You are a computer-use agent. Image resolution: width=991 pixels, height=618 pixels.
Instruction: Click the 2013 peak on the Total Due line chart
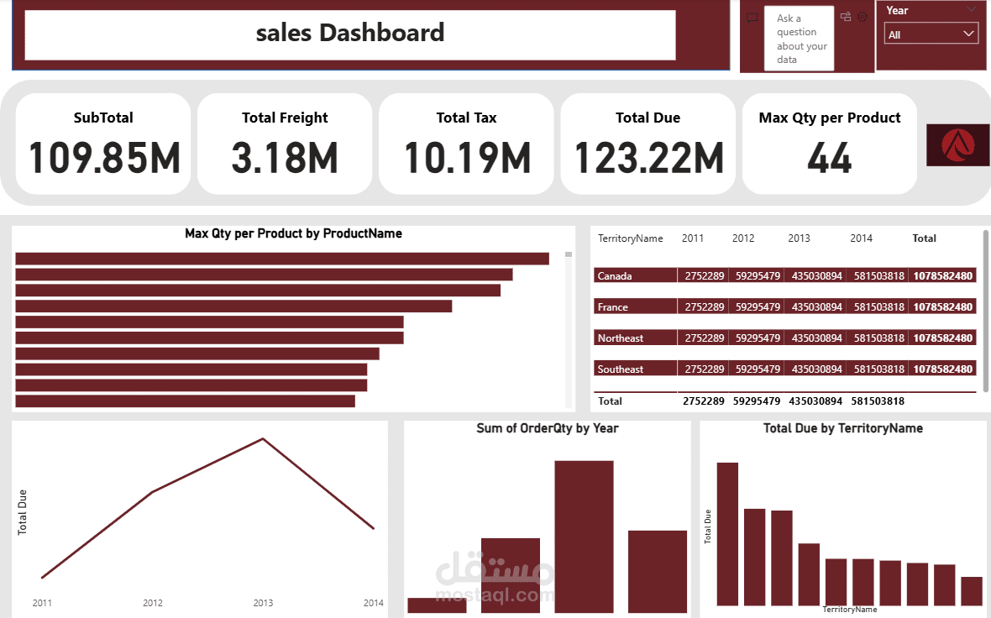pyautogui.click(x=263, y=438)
